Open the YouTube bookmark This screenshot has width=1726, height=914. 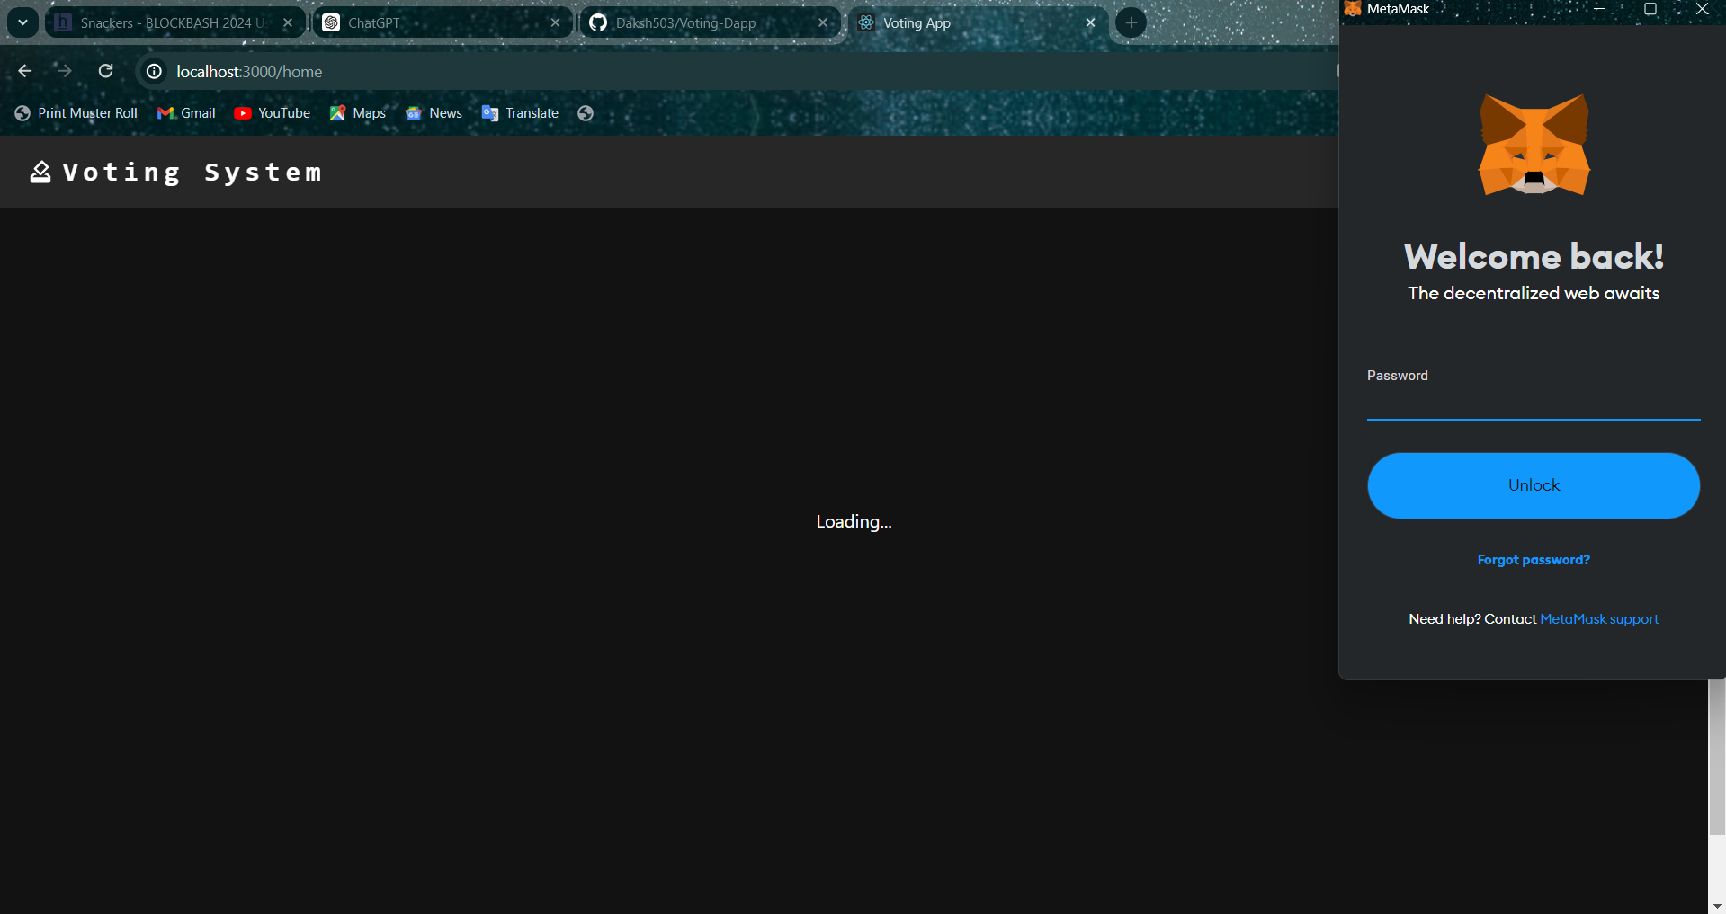coord(272,113)
